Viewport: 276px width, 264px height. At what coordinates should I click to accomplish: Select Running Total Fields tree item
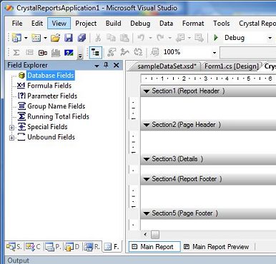58,116
